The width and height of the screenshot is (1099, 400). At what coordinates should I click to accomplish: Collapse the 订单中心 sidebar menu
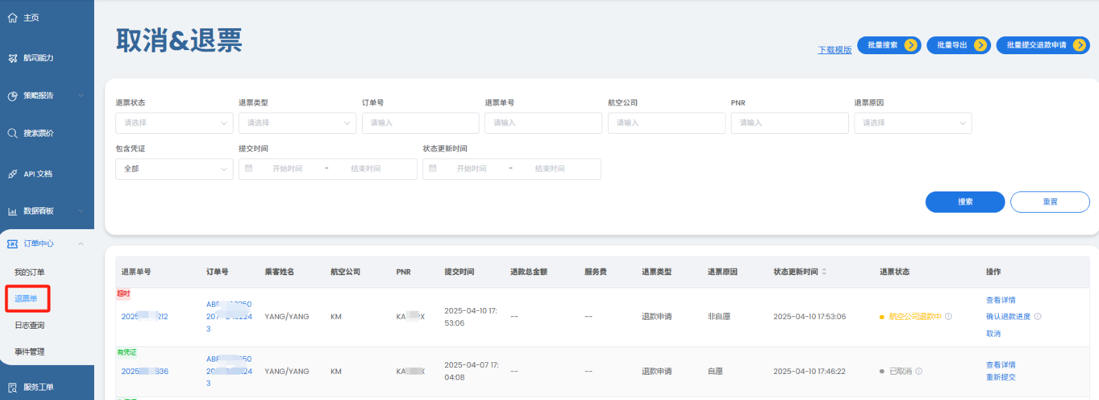(x=81, y=244)
